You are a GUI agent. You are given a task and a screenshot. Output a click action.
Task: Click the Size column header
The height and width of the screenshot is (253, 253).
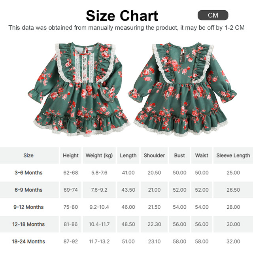[28, 155]
